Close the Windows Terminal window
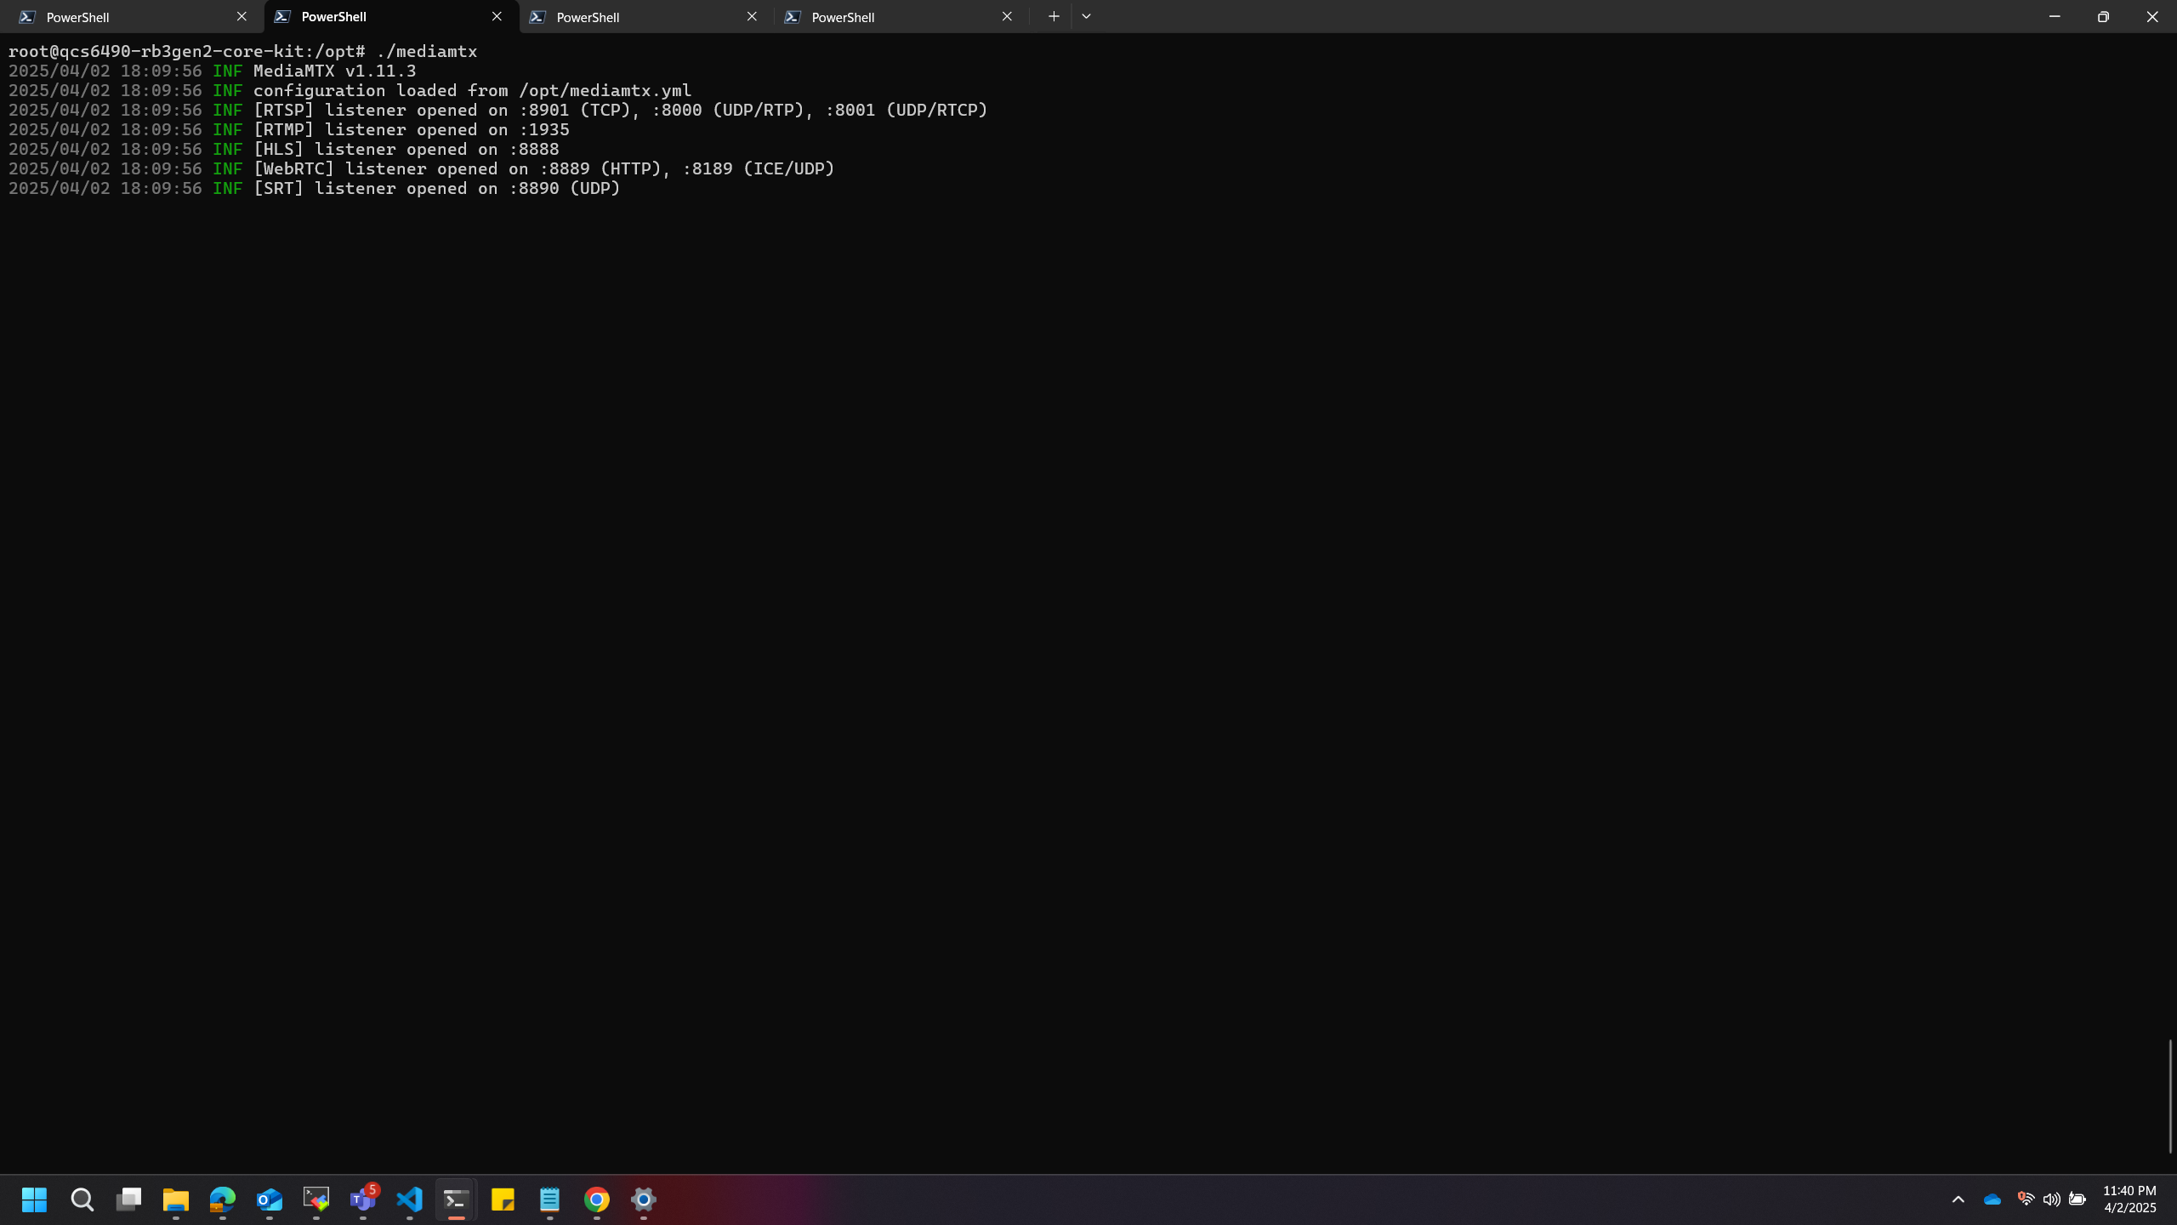Image resolution: width=2177 pixels, height=1225 pixels. (2152, 16)
